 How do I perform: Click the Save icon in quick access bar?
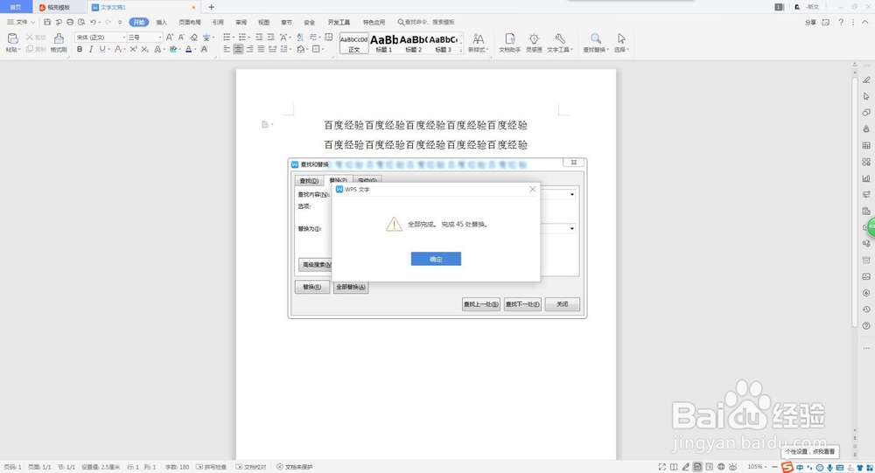coord(47,23)
